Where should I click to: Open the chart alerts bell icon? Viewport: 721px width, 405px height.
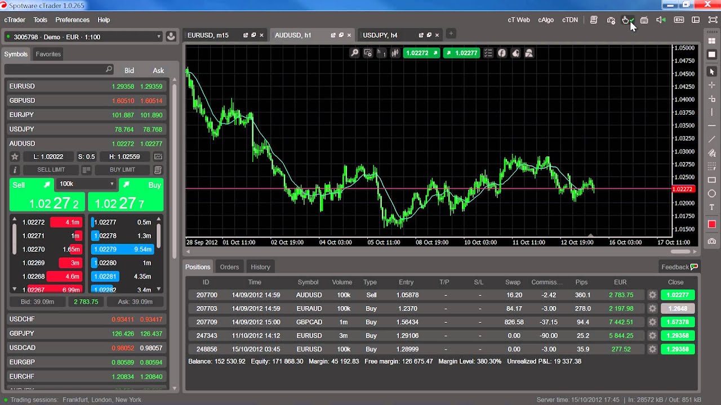pyautogui.click(x=515, y=52)
